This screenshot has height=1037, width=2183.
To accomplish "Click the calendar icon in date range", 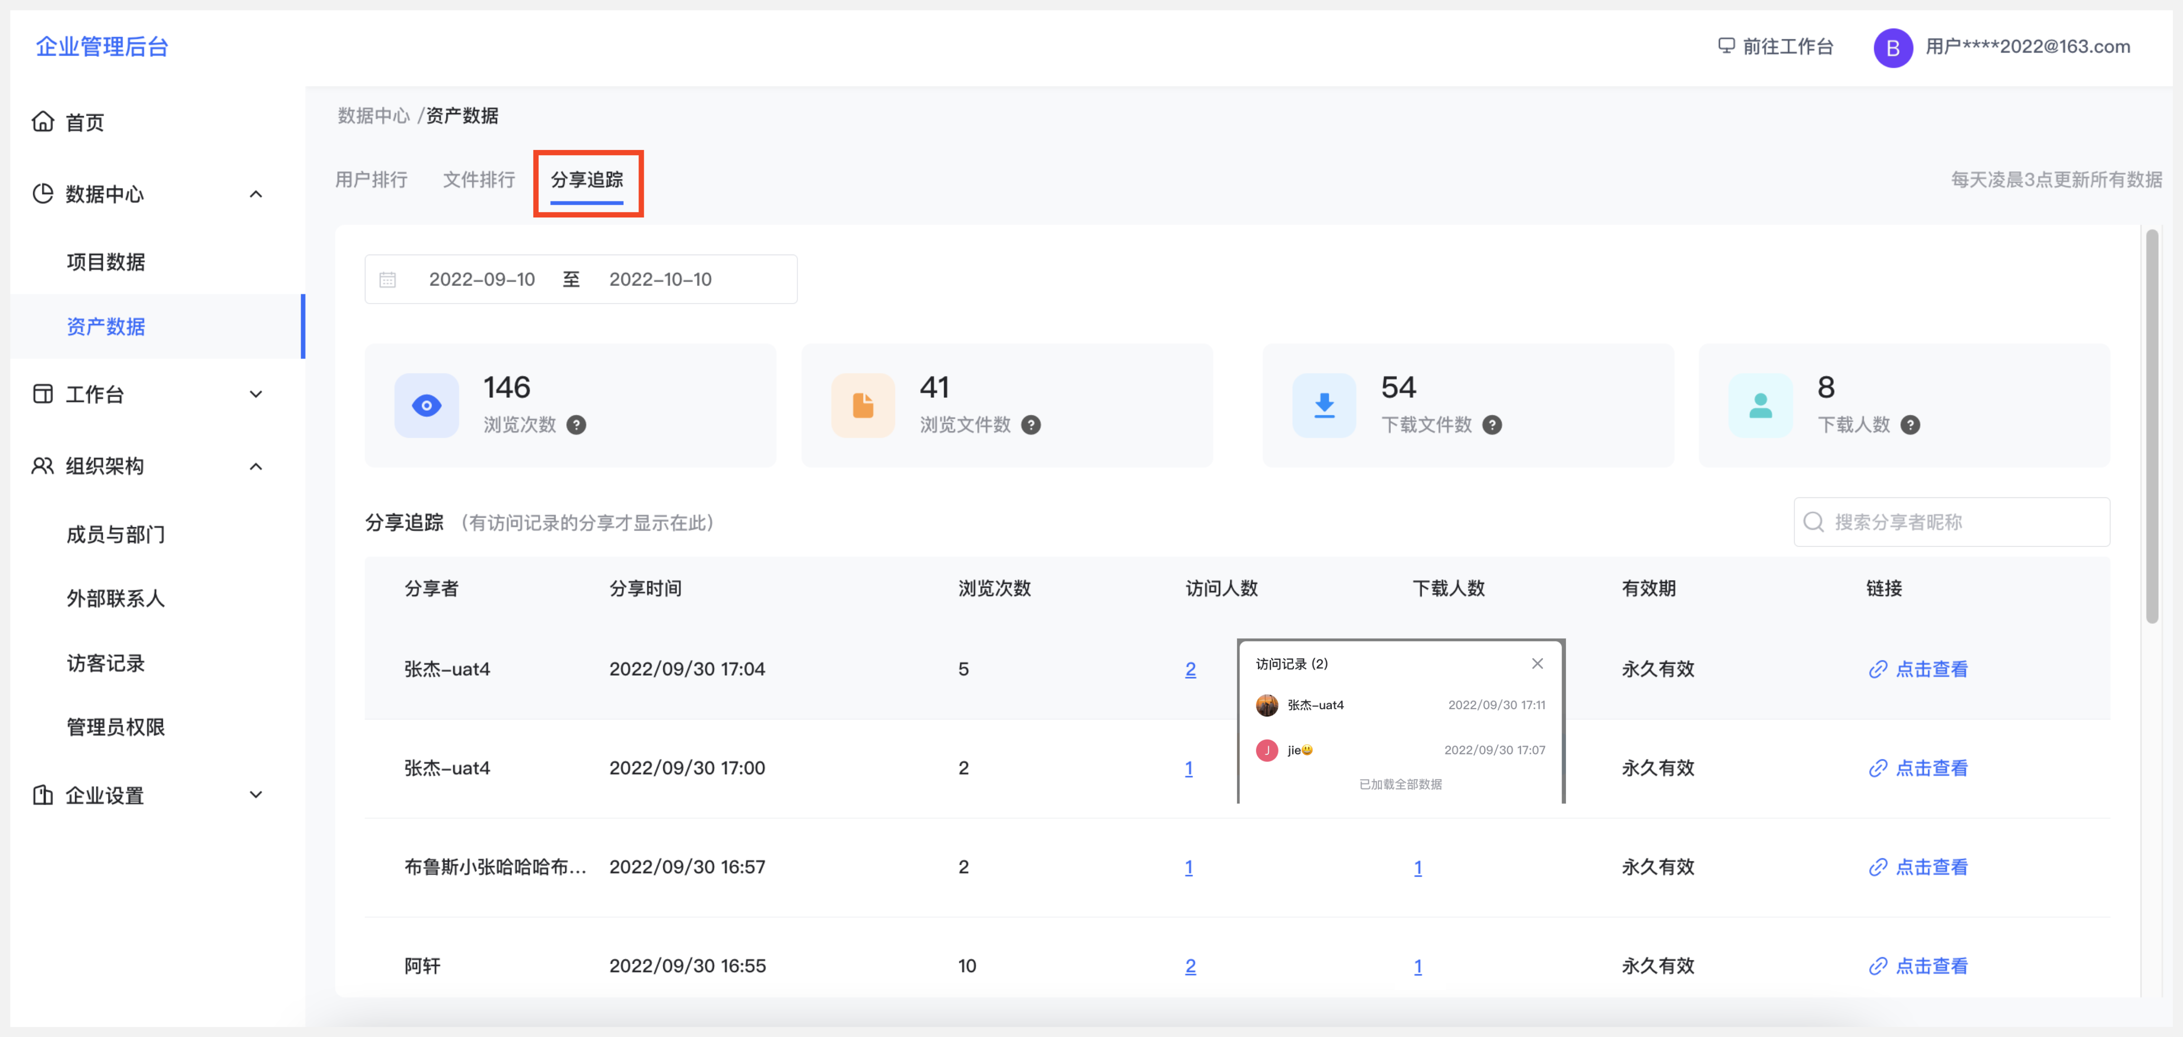I will (388, 280).
